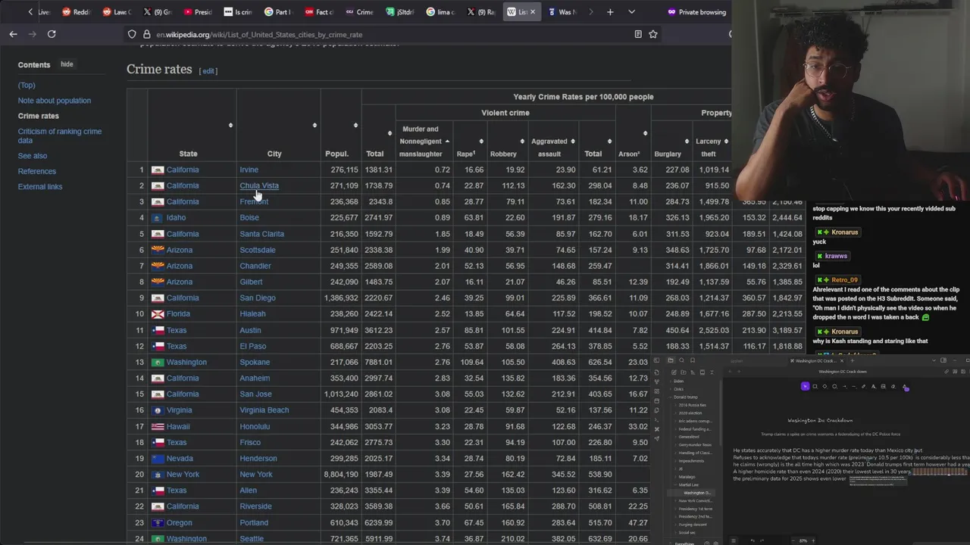The width and height of the screenshot is (970, 545).
Task: Close the active Wikipedia List tab
Action: [532, 12]
